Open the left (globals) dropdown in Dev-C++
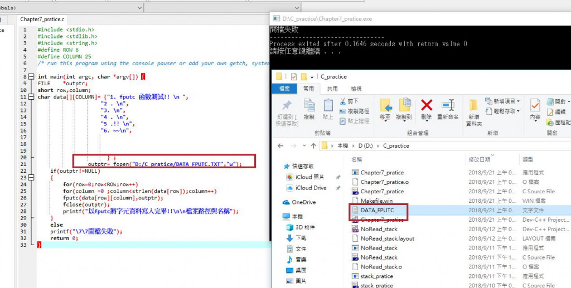Screen dimensions: 571x288 (x=140, y=8)
